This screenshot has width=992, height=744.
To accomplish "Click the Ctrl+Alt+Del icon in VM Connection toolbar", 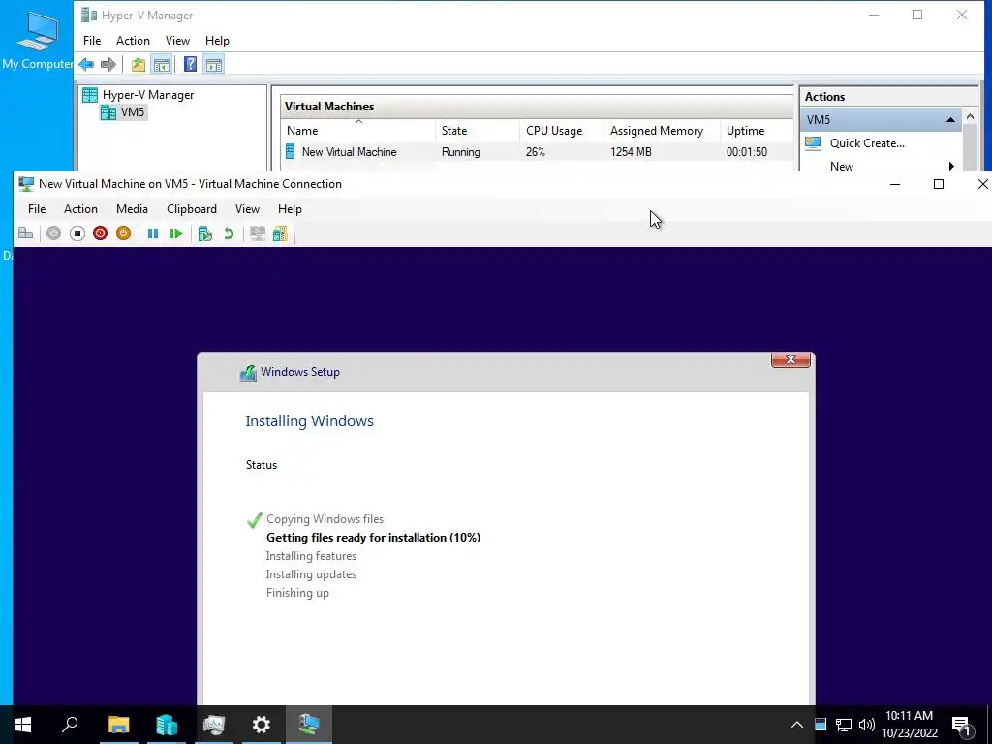I will pos(26,233).
